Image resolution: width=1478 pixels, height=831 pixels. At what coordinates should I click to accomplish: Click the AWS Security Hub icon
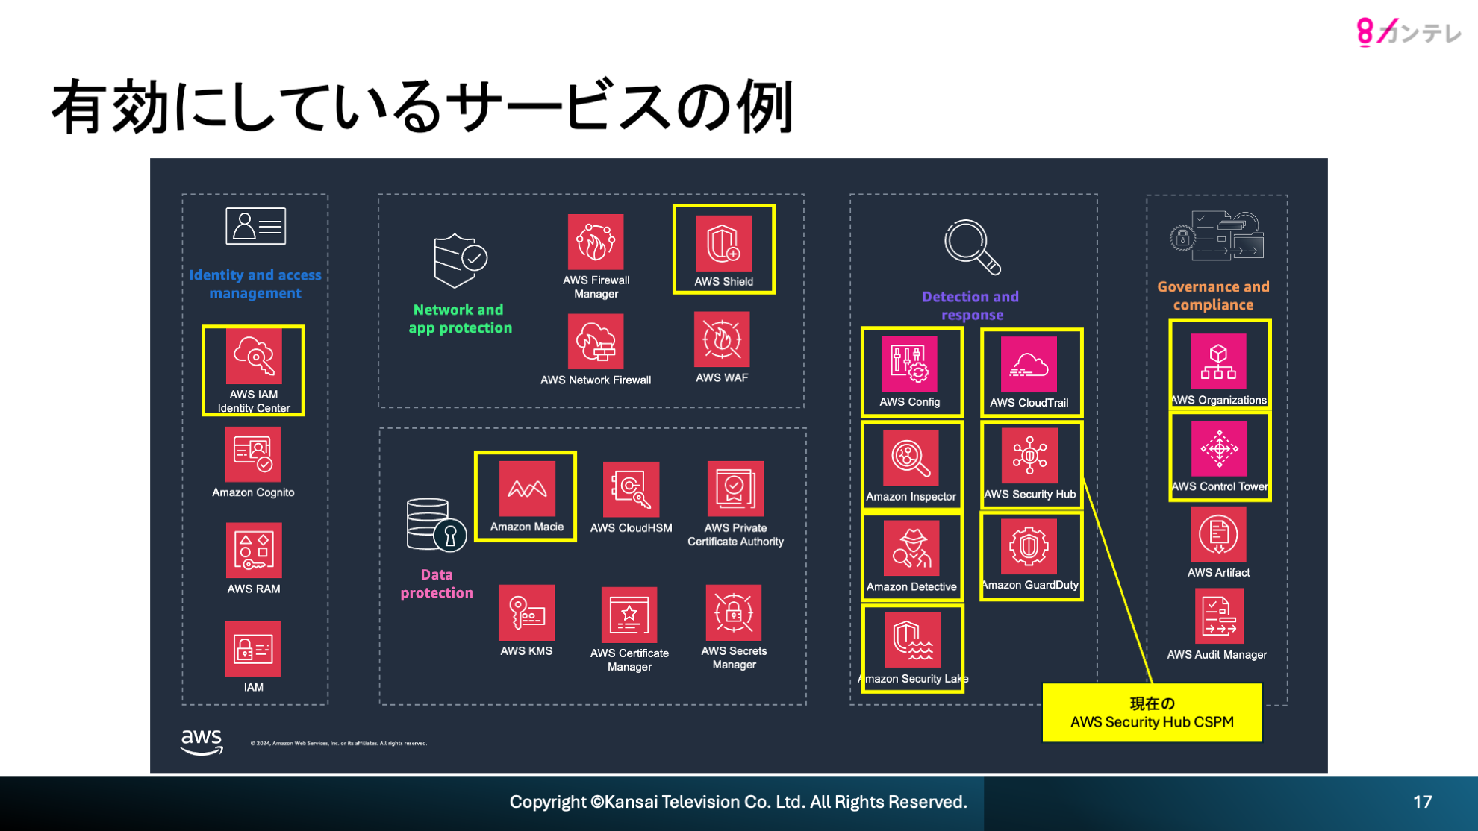point(1029,455)
